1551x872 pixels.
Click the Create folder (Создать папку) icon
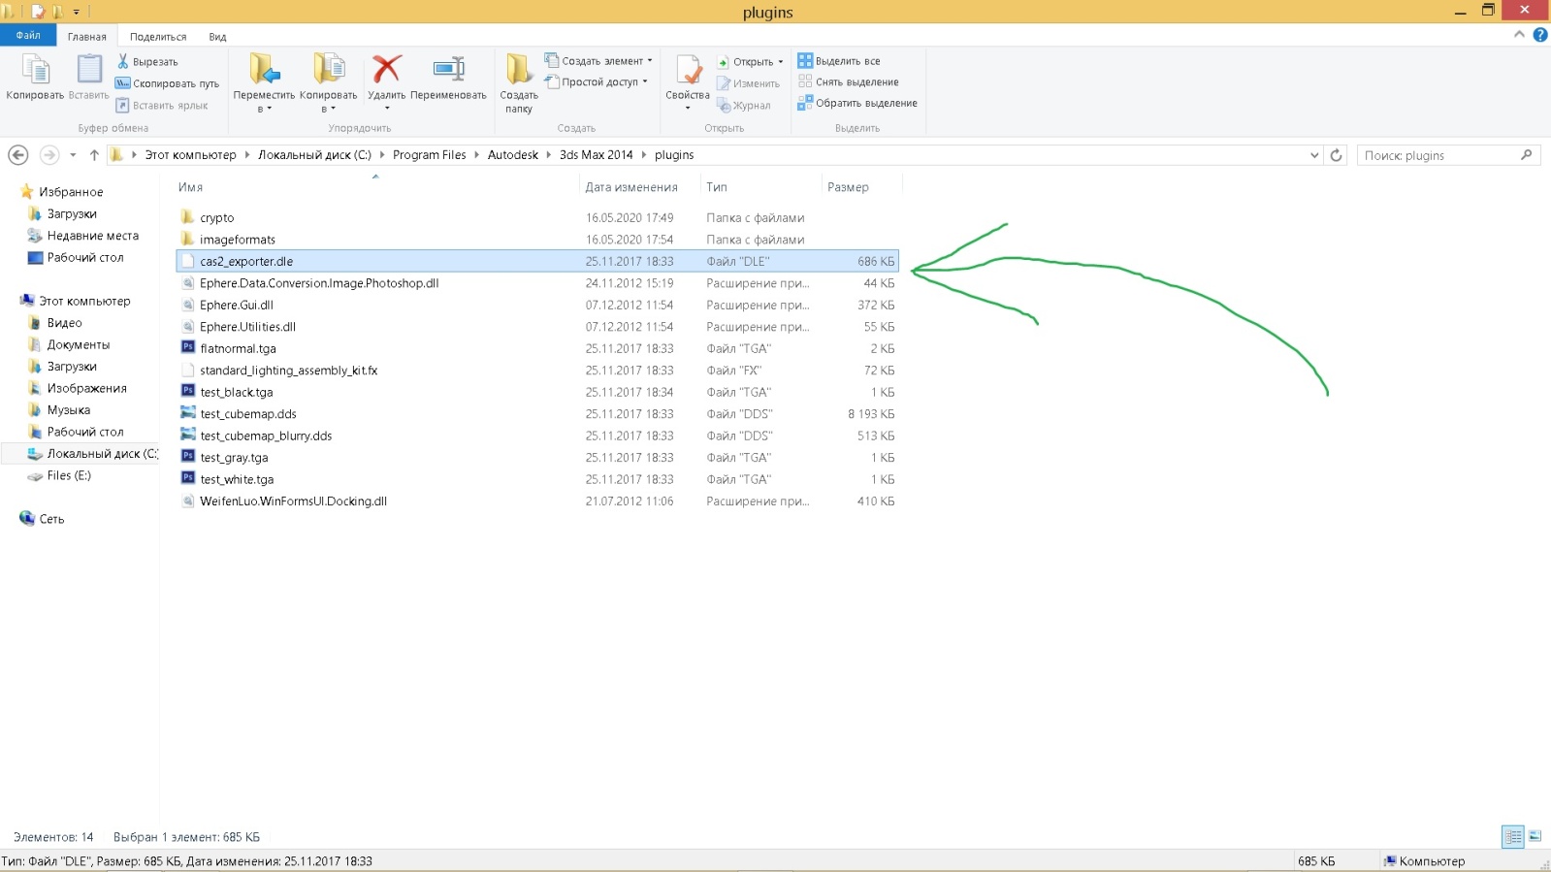click(518, 70)
